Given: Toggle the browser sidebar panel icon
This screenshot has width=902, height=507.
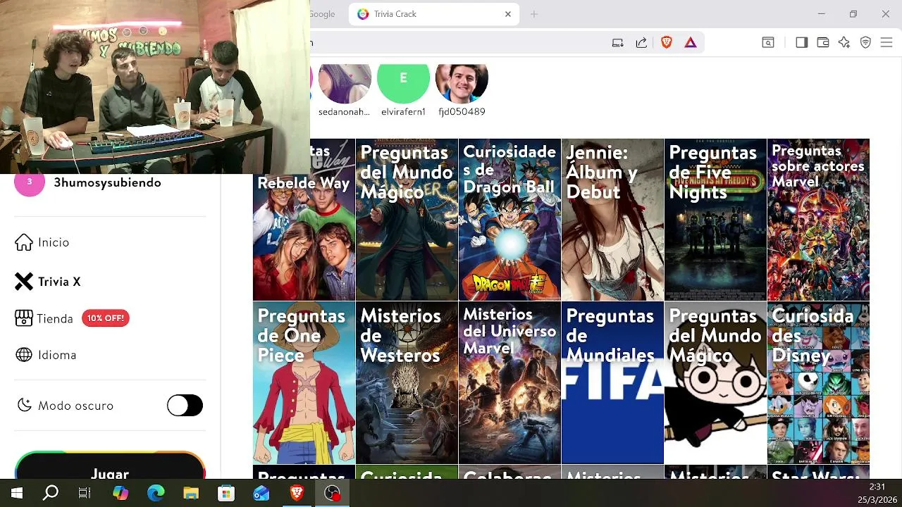Looking at the screenshot, I should pyautogui.click(x=801, y=43).
